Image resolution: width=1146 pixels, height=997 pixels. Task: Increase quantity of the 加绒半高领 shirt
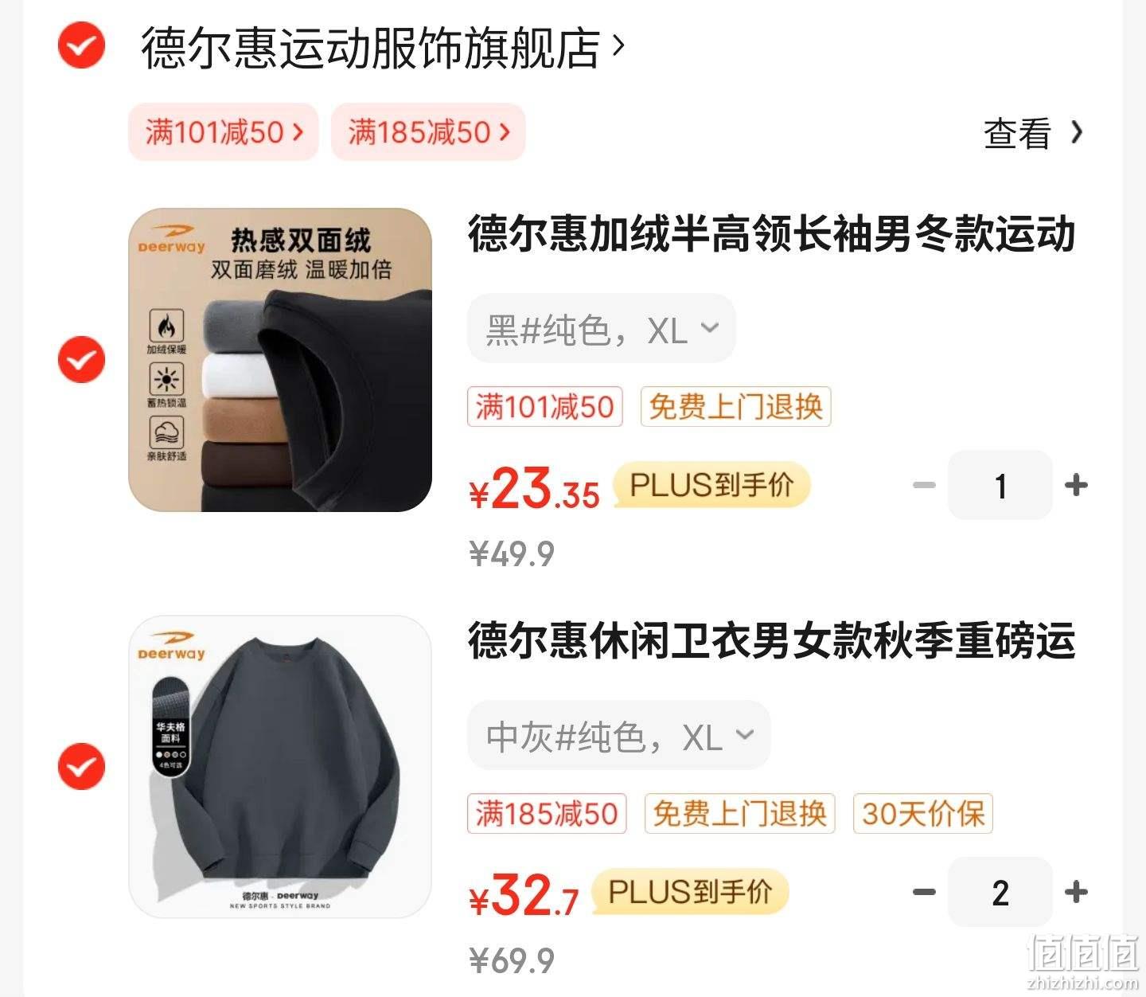click(x=1076, y=485)
